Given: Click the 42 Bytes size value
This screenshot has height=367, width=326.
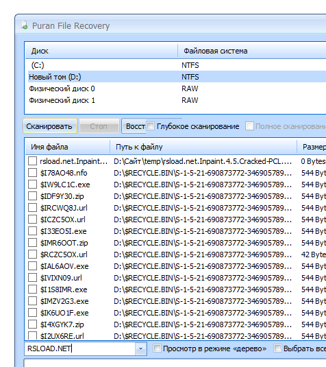Looking at the screenshot, I should point(314,254).
